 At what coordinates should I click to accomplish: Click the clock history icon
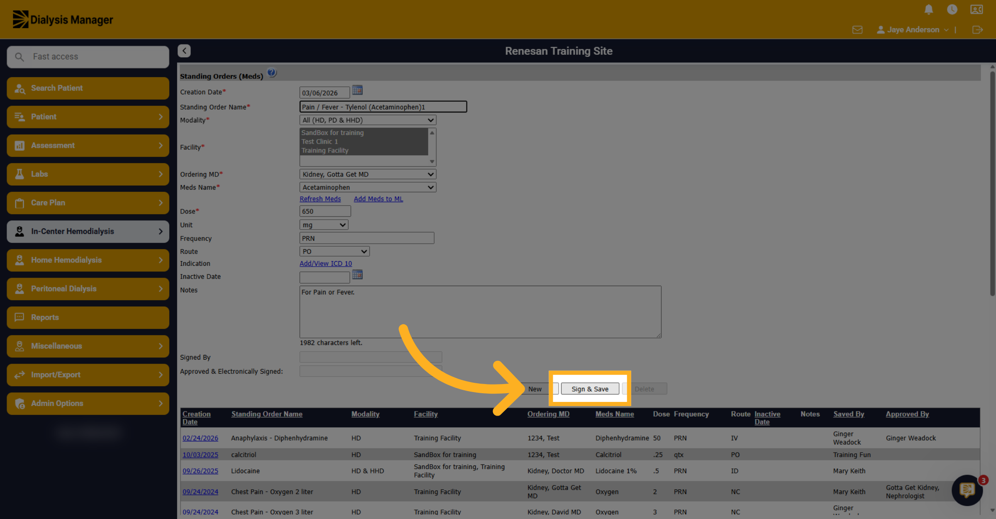(x=952, y=10)
